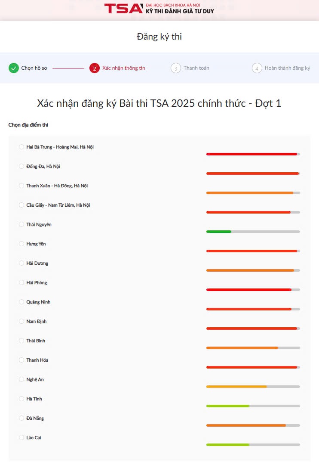The height and width of the screenshot is (462, 319).
Task: Click the TSA logo in header
Action: click(123, 8)
